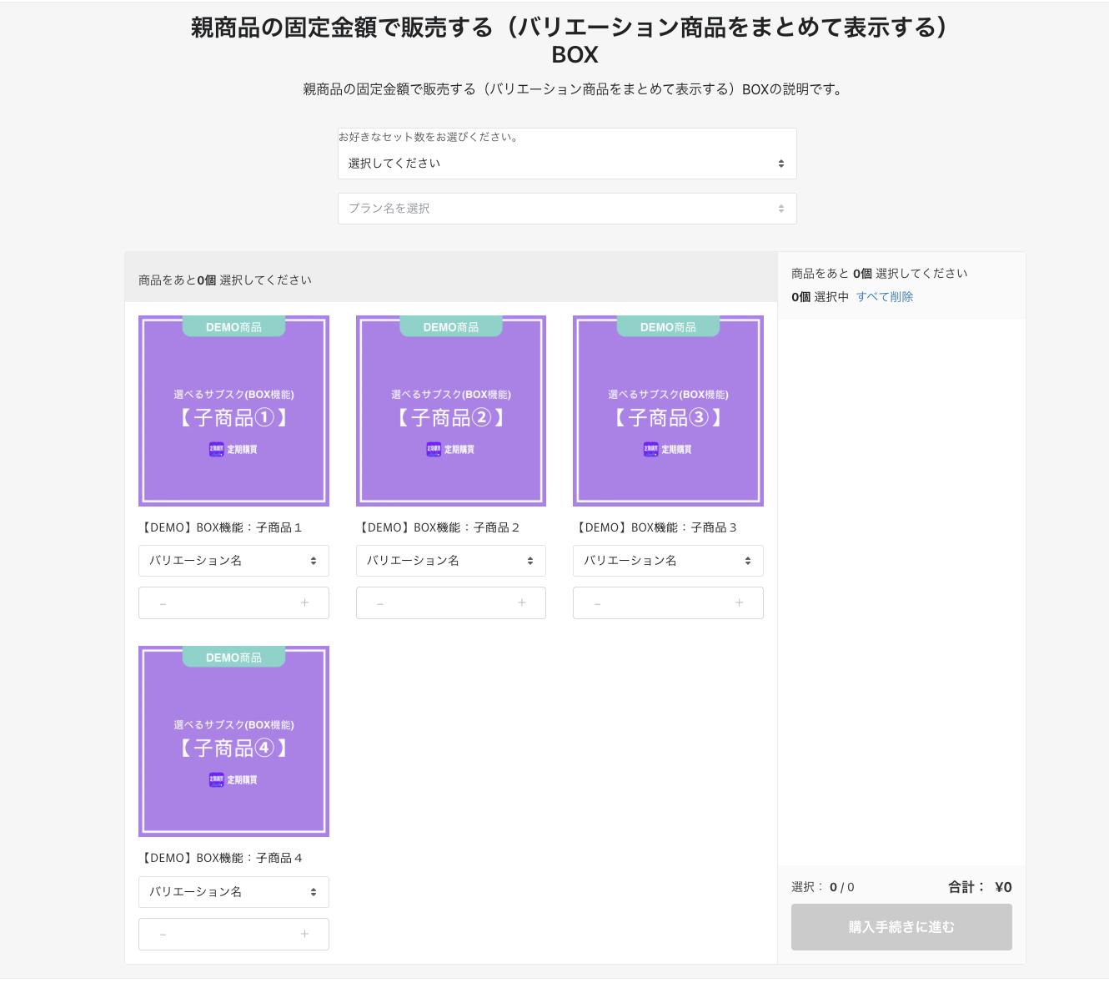Viewport: 1109px width, 983px height.
Task: Open variation dropdown for 子商品４
Action: pos(233,892)
